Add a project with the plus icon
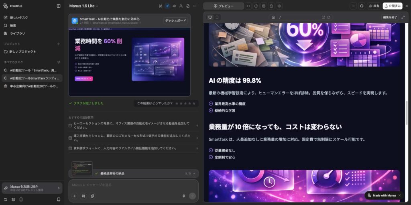The width and height of the screenshot is (411, 205). 59,44
